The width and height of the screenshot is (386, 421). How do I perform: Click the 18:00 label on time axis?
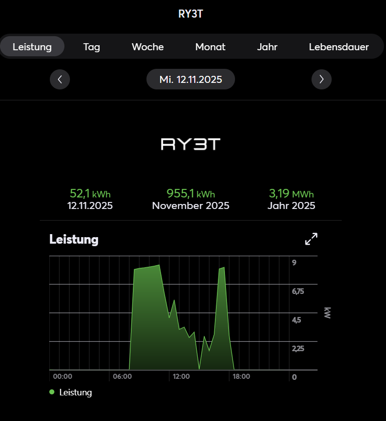pos(241,376)
